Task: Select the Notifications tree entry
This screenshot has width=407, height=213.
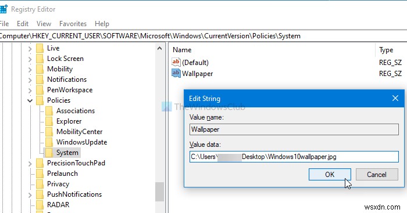Action: point(67,80)
